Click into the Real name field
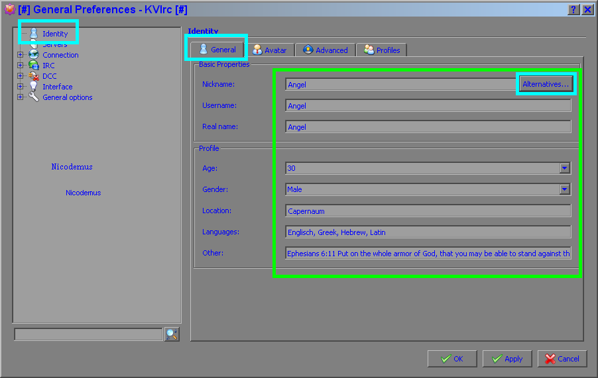The height and width of the screenshot is (378, 598). pos(428,127)
